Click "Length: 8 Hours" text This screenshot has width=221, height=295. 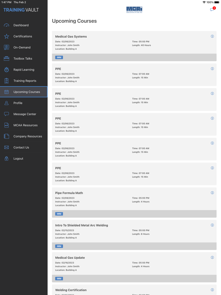point(141,234)
